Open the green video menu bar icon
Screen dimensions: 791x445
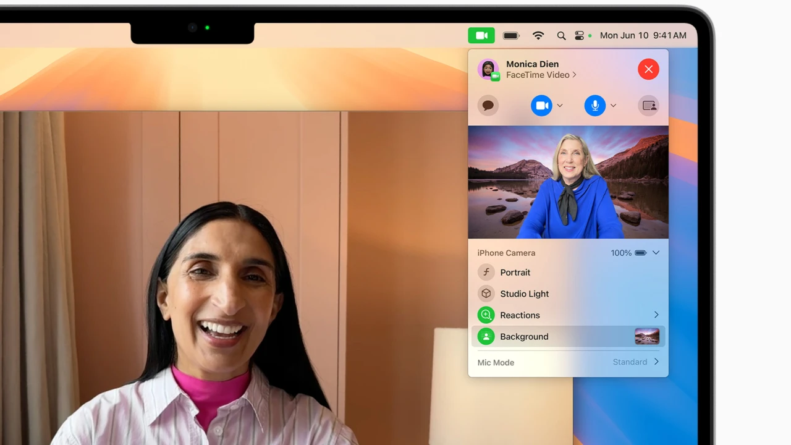[481, 36]
